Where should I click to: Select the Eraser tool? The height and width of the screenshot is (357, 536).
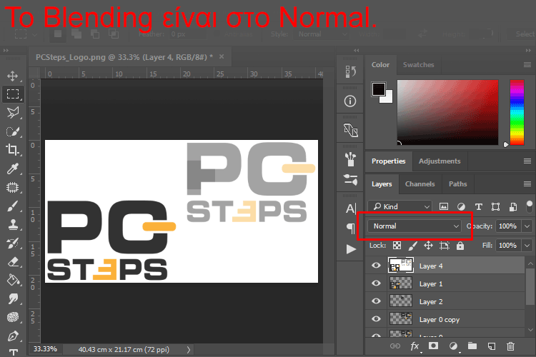pyautogui.click(x=13, y=262)
